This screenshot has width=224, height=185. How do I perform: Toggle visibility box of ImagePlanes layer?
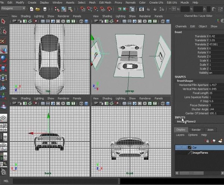178,153
